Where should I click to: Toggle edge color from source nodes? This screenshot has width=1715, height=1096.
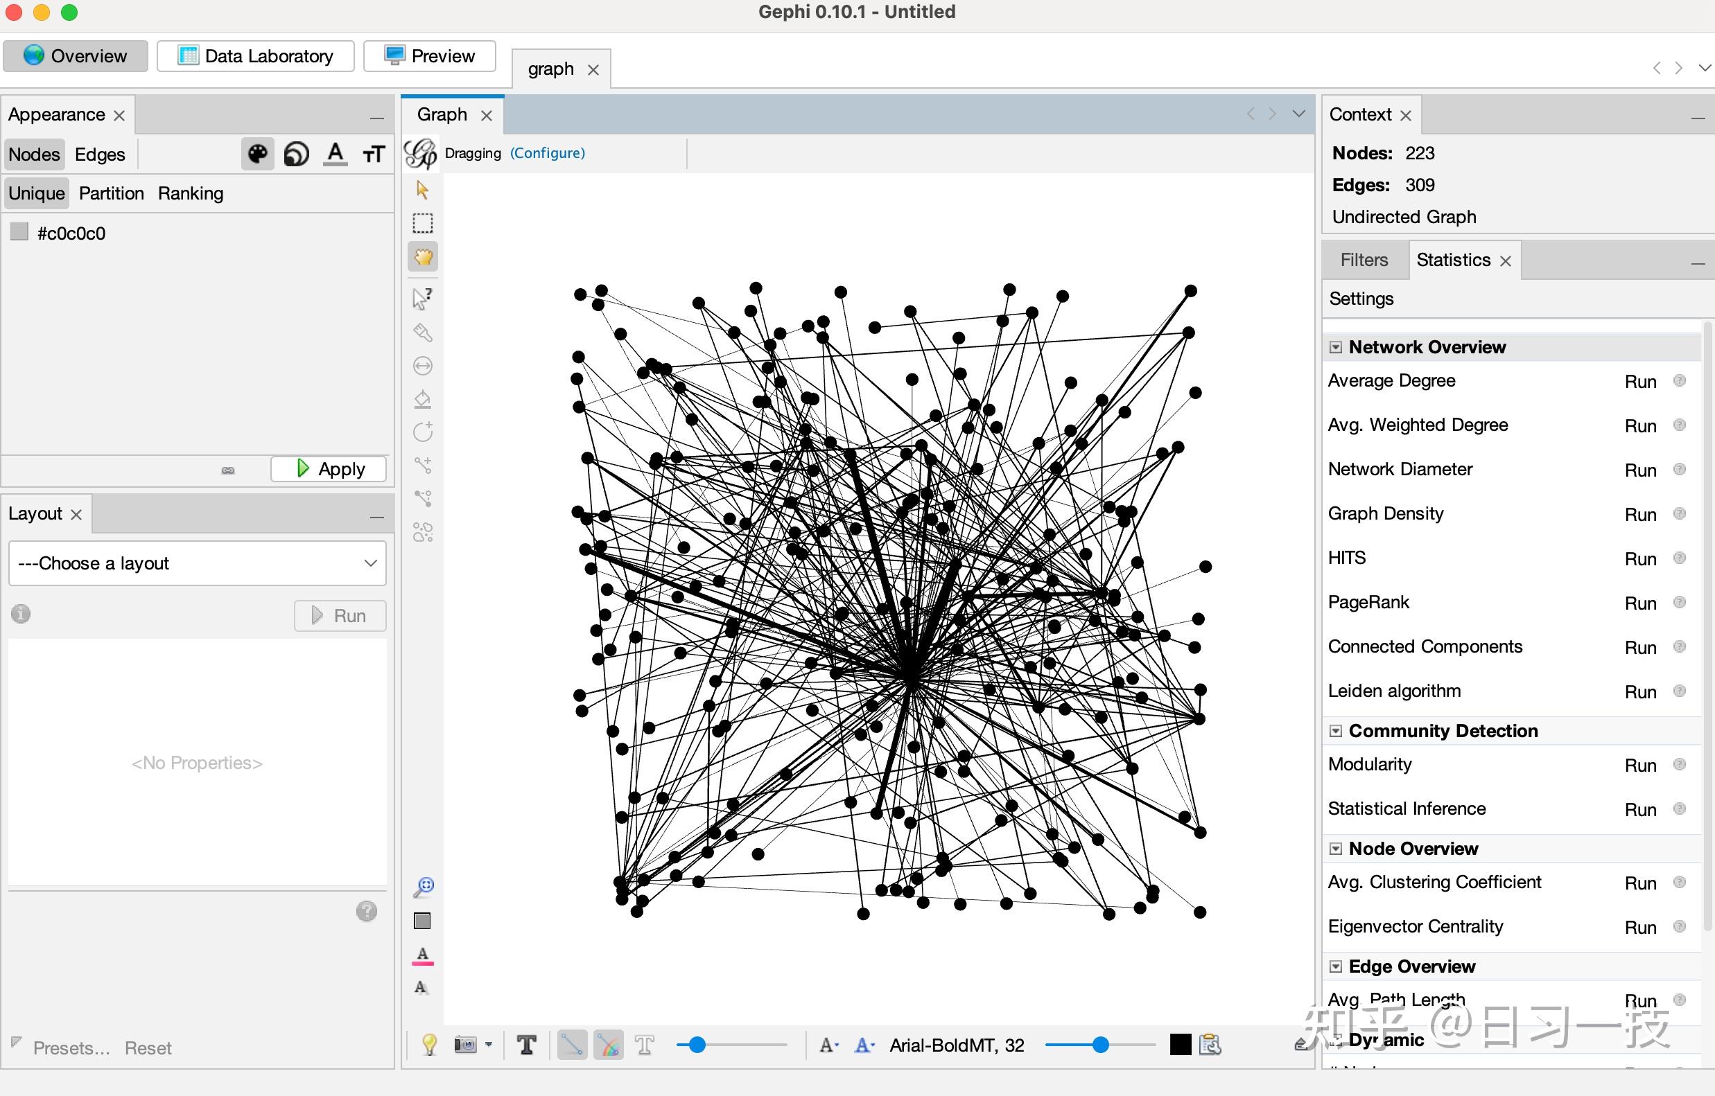point(609,1045)
